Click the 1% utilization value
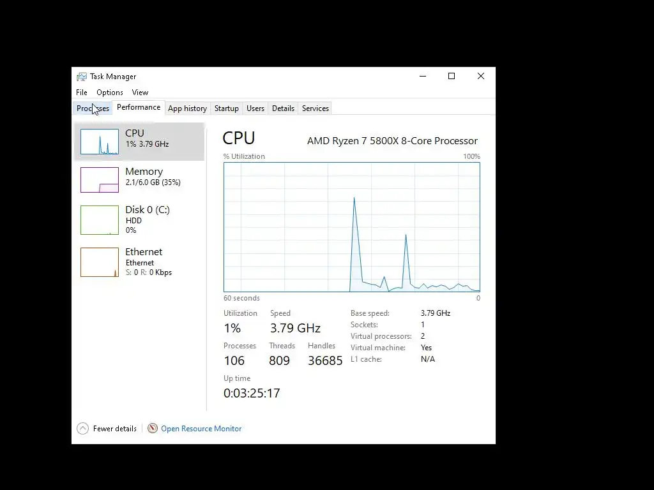 232,329
